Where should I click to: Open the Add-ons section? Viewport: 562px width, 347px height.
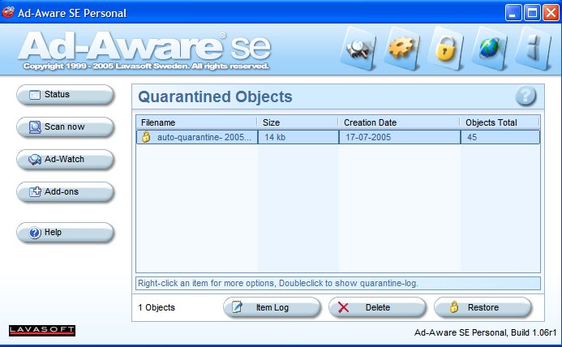65,192
